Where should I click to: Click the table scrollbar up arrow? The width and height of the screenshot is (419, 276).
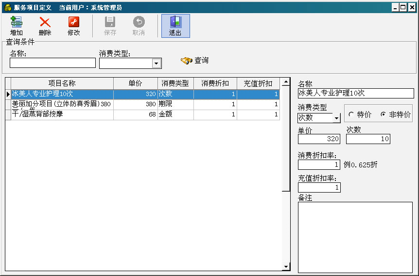point(286,81)
